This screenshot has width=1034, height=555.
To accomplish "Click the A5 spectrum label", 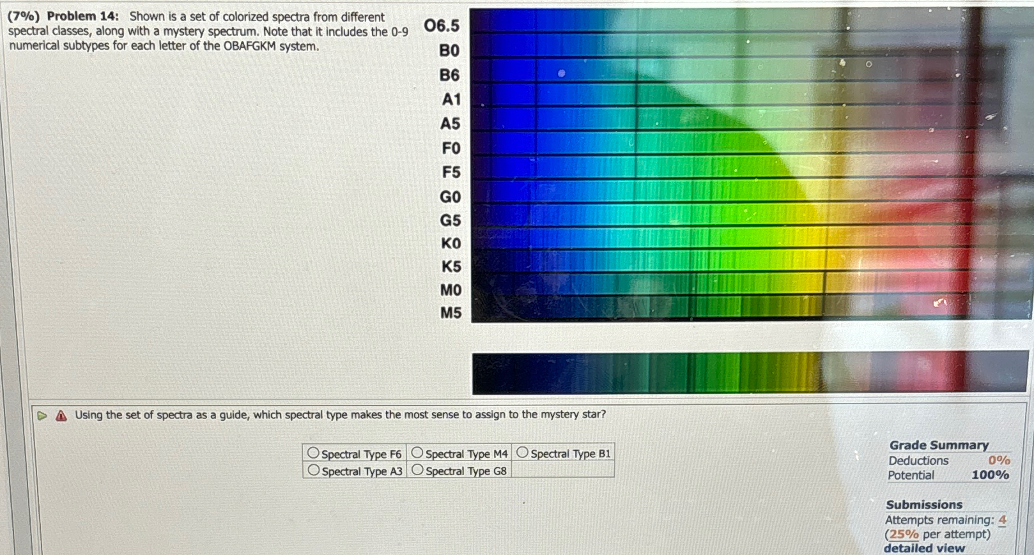I will pyautogui.click(x=451, y=124).
